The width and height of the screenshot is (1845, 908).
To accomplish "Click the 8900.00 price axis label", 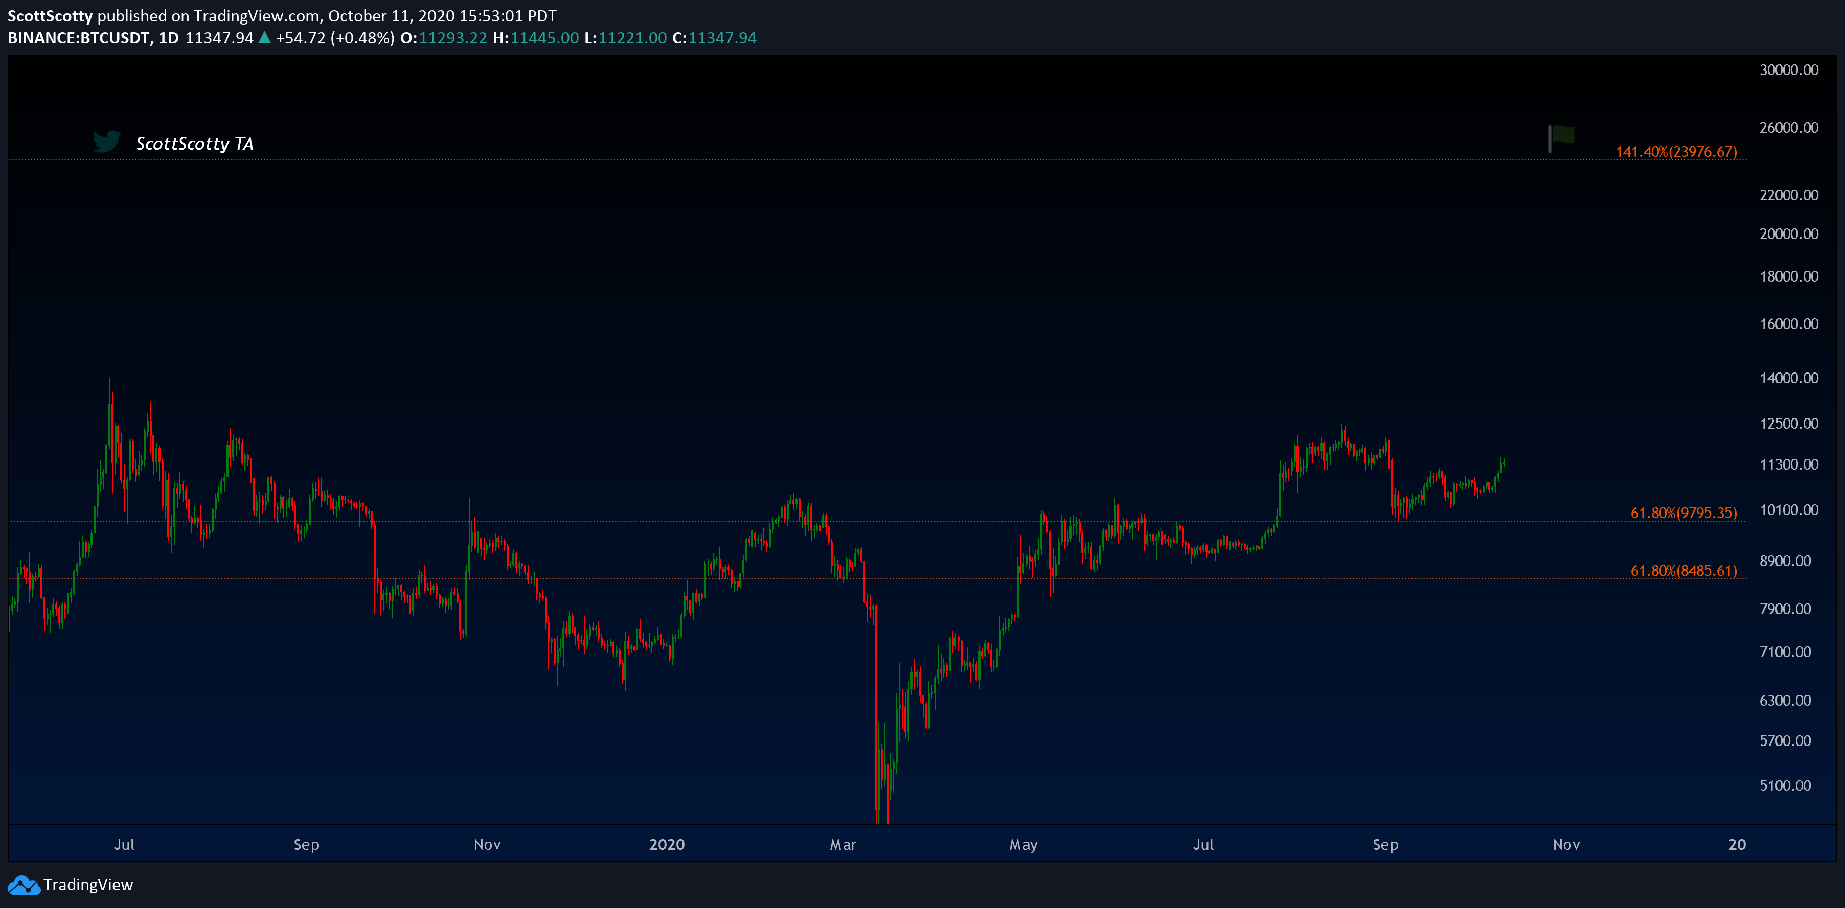I will [1785, 561].
